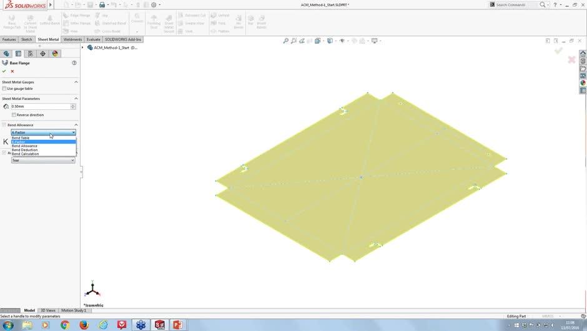Switch to the Sketch tab
Viewport: 587px width, 331px height.
click(x=27, y=39)
